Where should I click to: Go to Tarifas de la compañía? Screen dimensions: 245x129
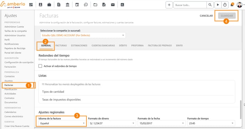(x=16, y=31)
